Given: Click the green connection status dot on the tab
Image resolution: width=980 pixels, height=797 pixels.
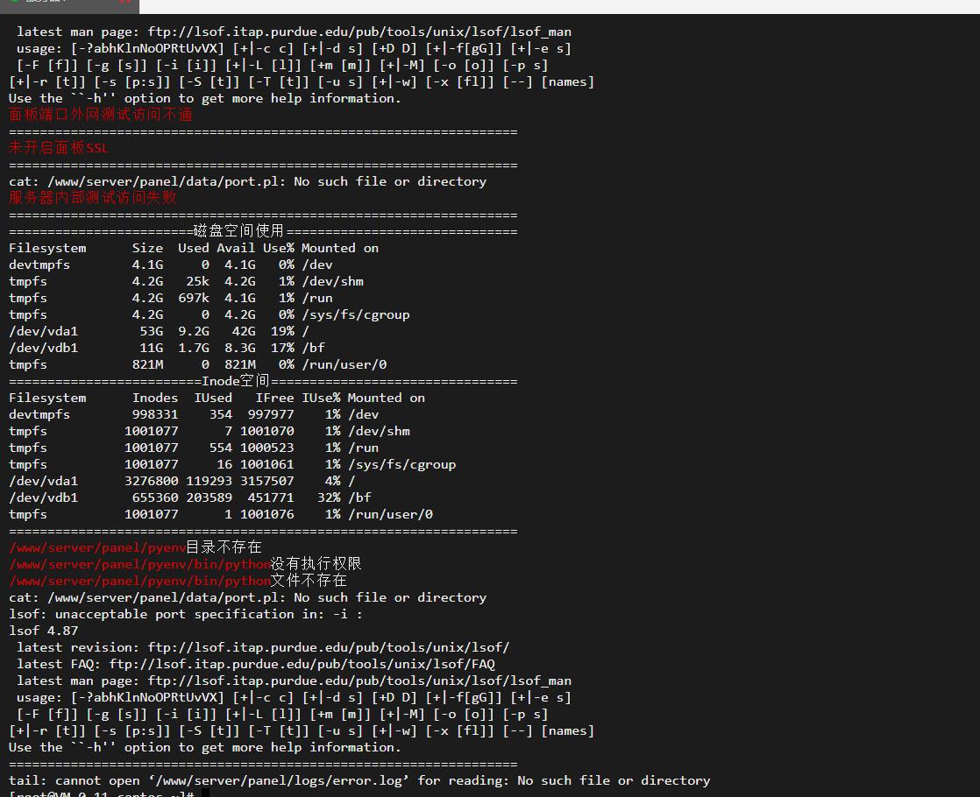Looking at the screenshot, I should click(x=14, y=1).
